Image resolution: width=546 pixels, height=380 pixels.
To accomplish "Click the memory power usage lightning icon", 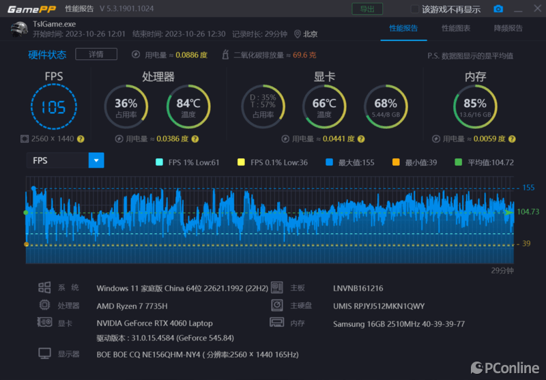I will click(x=436, y=139).
